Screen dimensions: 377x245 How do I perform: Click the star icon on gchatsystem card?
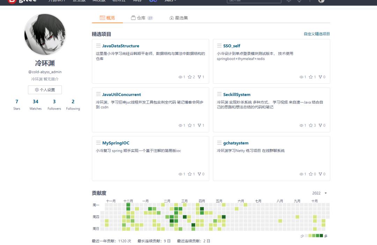point(311,174)
